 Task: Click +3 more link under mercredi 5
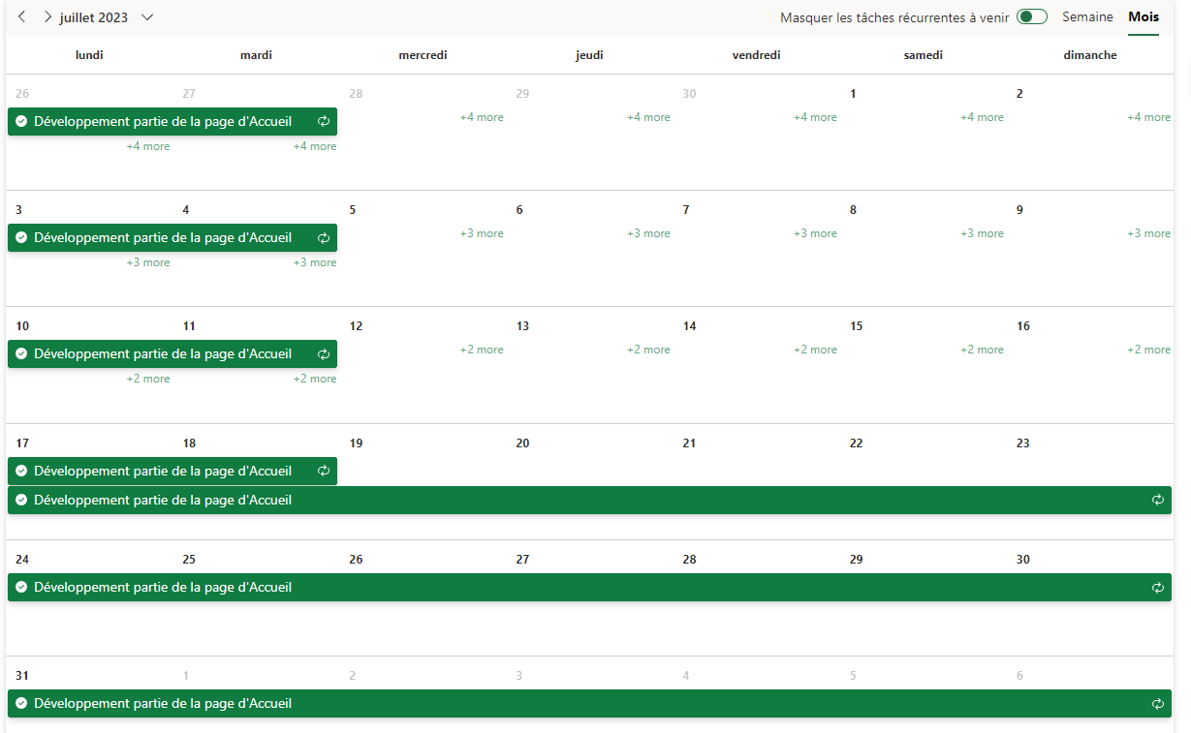tap(482, 233)
